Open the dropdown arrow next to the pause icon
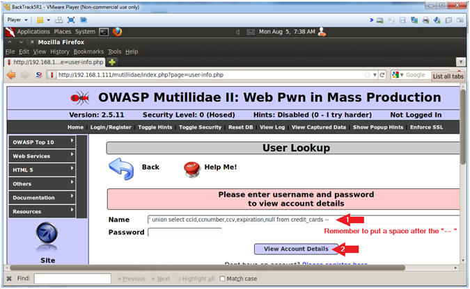This screenshot has height=289, width=470. [x=49, y=20]
